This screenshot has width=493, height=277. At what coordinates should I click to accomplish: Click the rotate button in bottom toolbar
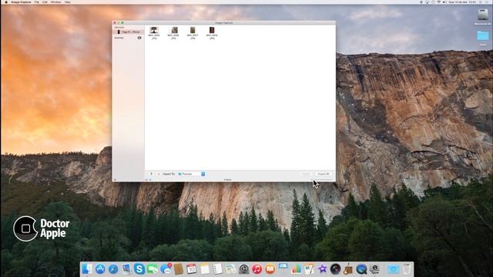[151, 174]
